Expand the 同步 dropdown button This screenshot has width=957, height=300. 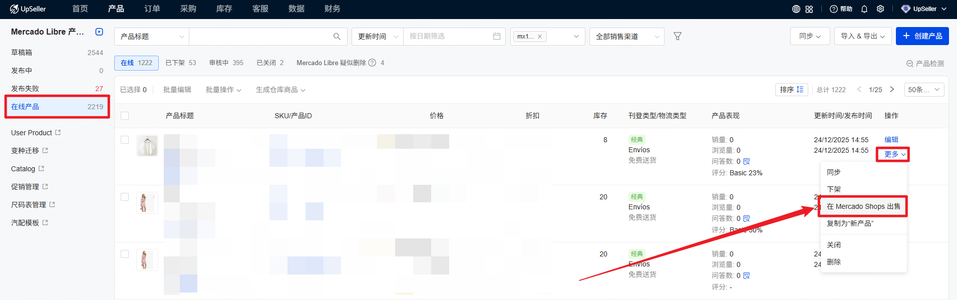pyautogui.click(x=810, y=36)
